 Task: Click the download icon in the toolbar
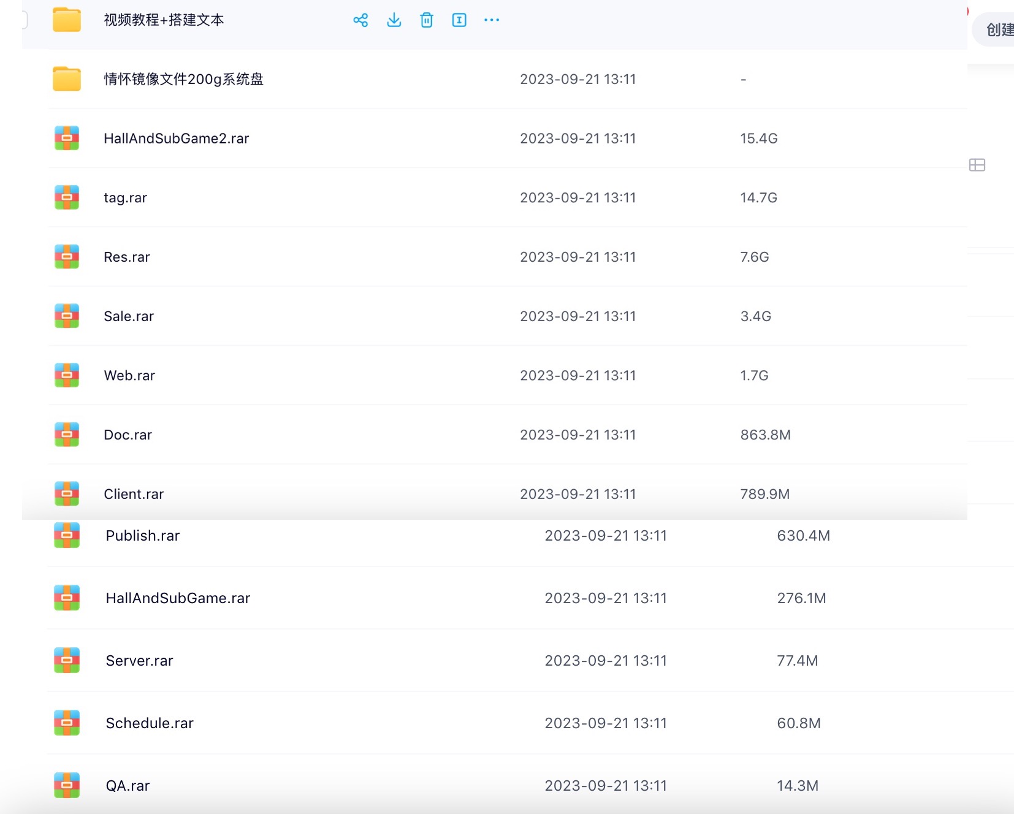coord(394,20)
